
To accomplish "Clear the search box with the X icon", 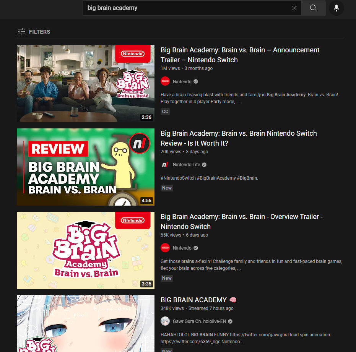I will [294, 8].
